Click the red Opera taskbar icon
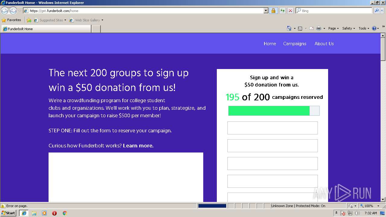Image resolution: width=386 pixels, height=217 pixels. [x=54, y=213]
